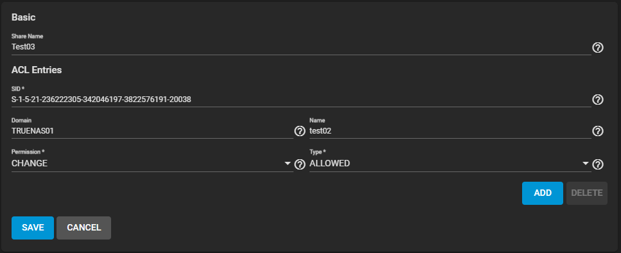Show help for the SID field
This screenshot has width=621, height=253.
coord(598,100)
